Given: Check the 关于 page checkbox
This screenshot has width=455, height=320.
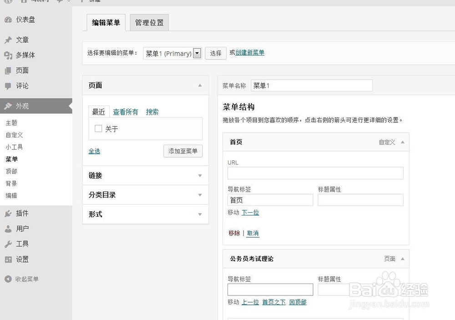Looking at the screenshot, I should (98, 129).
